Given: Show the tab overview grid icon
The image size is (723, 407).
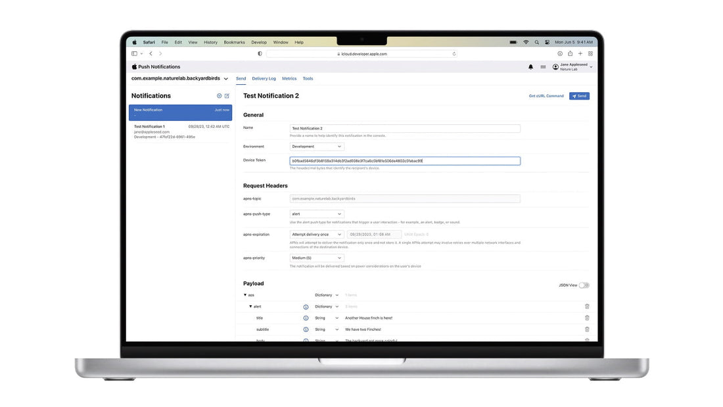Looking at the screenshot, I should click(x=590, y=53).
